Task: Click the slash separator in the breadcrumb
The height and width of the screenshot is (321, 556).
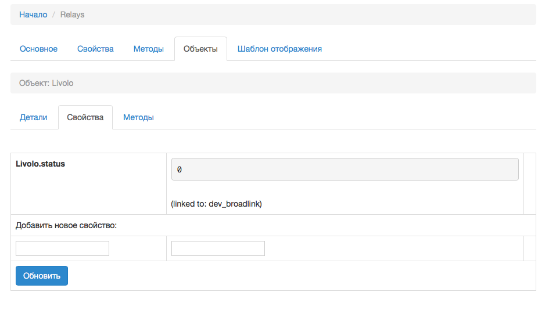Action: (x=54, y=15)
